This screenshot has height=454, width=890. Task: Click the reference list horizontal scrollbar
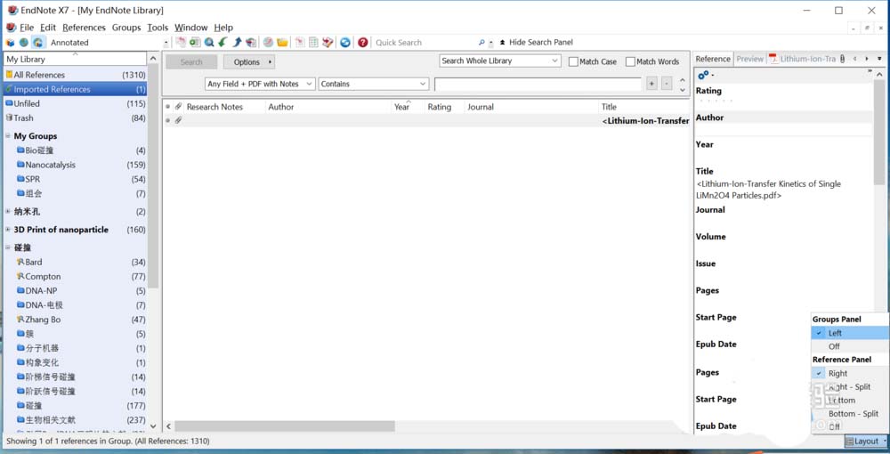pos(285,426)
